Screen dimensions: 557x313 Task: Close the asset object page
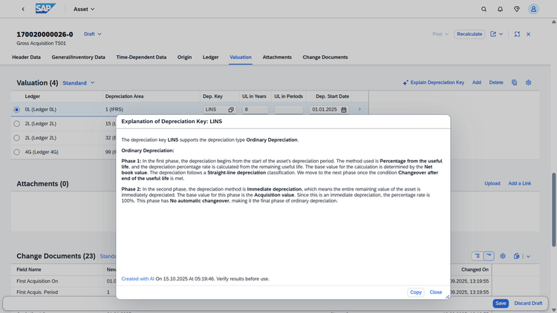tap(528, 34)
